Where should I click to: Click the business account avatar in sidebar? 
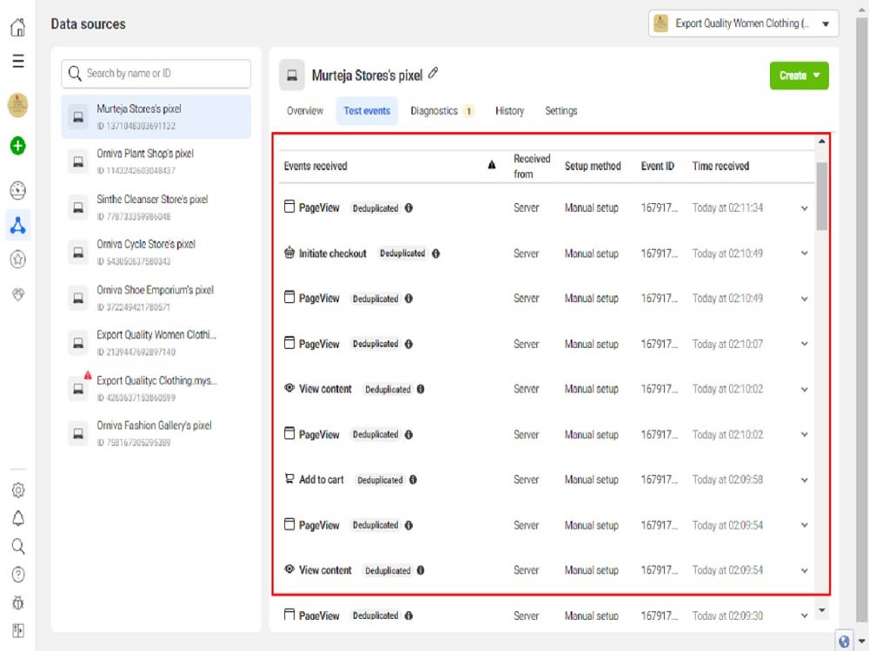[x=17, y=105]
